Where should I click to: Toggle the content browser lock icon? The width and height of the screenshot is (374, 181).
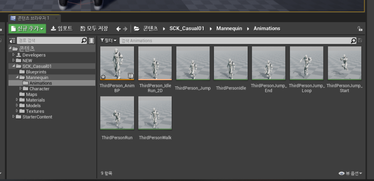click(360, 29)
